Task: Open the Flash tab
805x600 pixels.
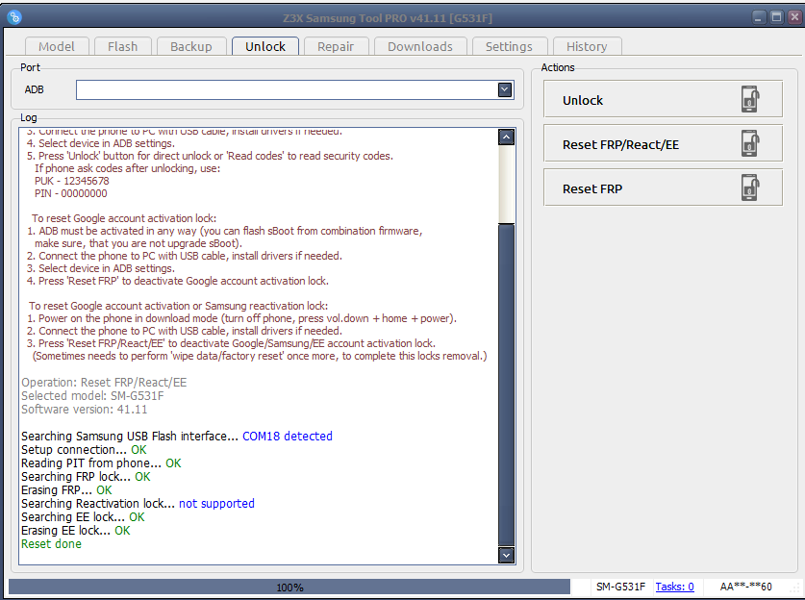Action: click(x=123, y=46)
